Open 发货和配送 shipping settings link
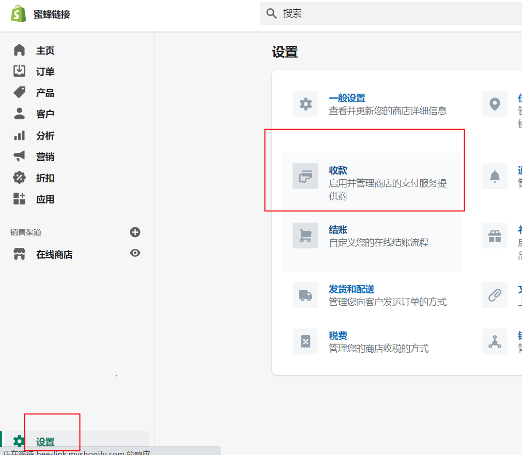The width and height of the screenshot is (522, 455). coord(351,289)
